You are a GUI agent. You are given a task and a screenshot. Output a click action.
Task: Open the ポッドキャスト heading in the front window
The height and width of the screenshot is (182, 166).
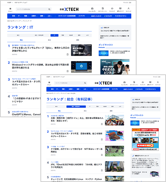[x=137, y=115]
